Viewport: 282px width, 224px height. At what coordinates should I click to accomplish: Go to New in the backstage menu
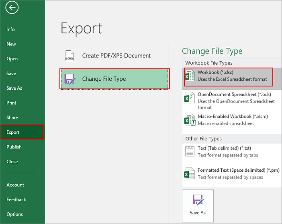click(11, 44)
